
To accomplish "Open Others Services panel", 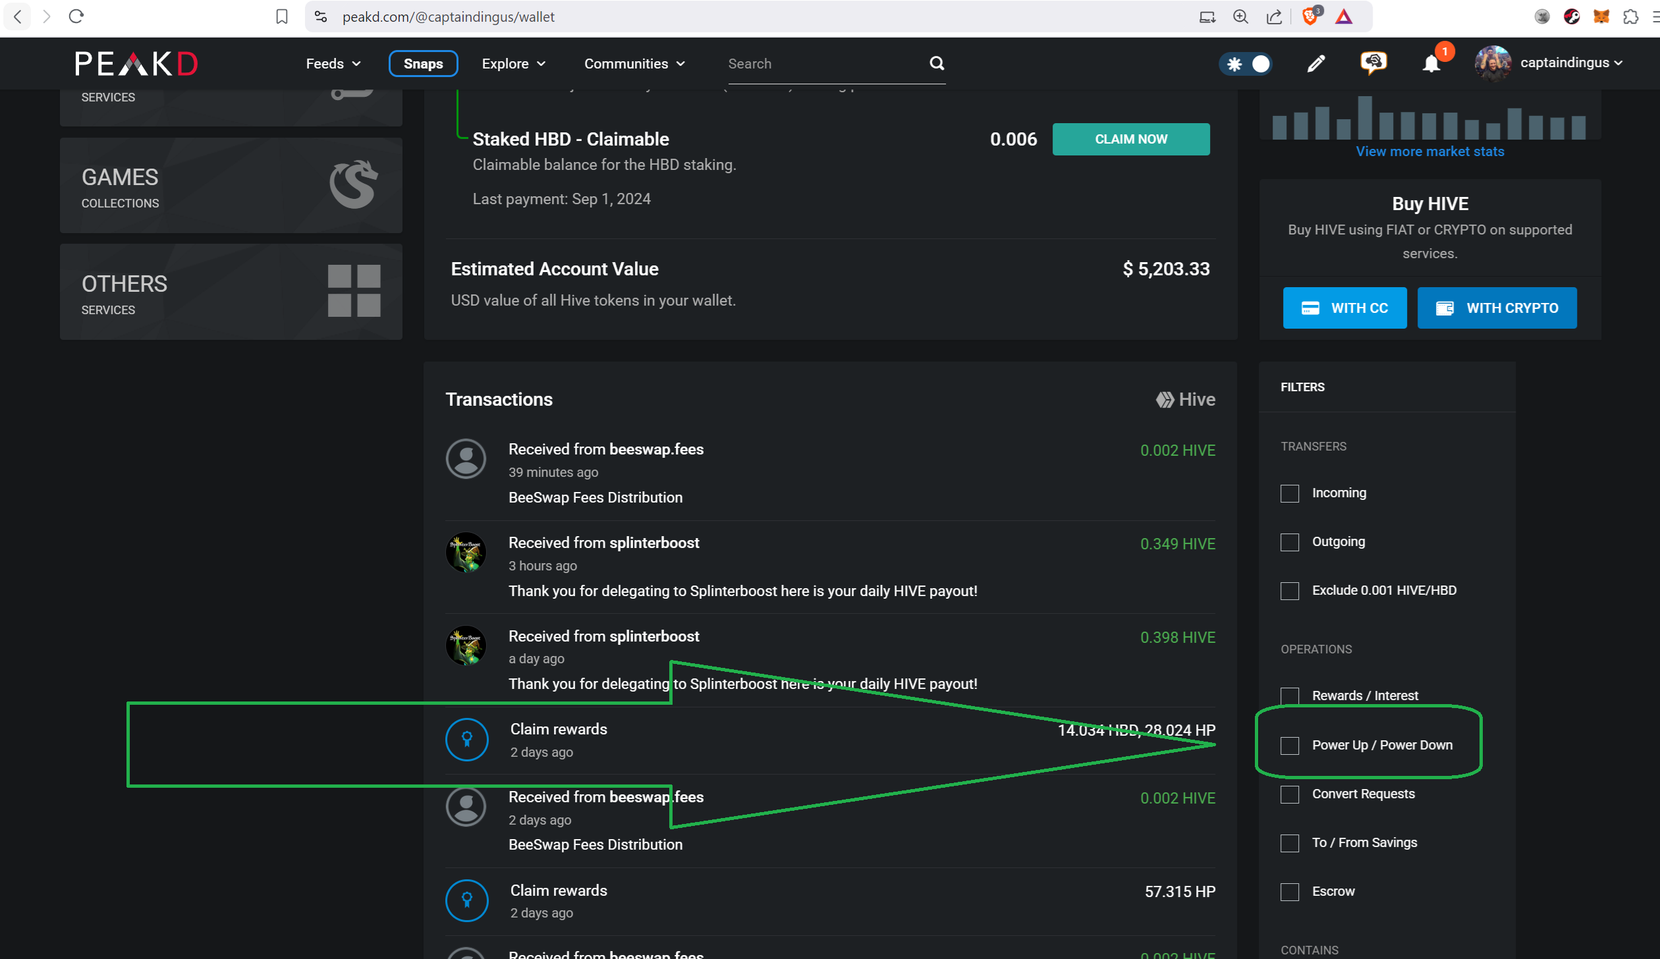I will coord(231,292).
